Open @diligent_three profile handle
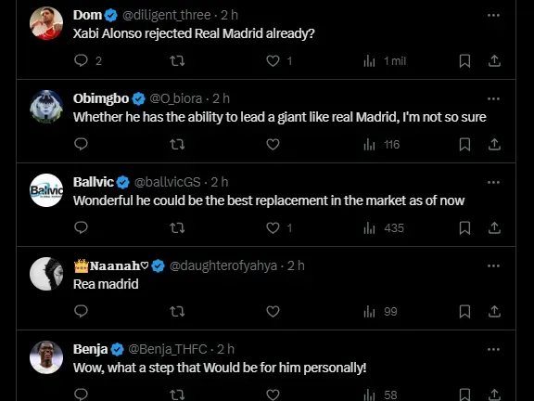The width and height of the screenshot is (534, 401). (x=167, y=15)
